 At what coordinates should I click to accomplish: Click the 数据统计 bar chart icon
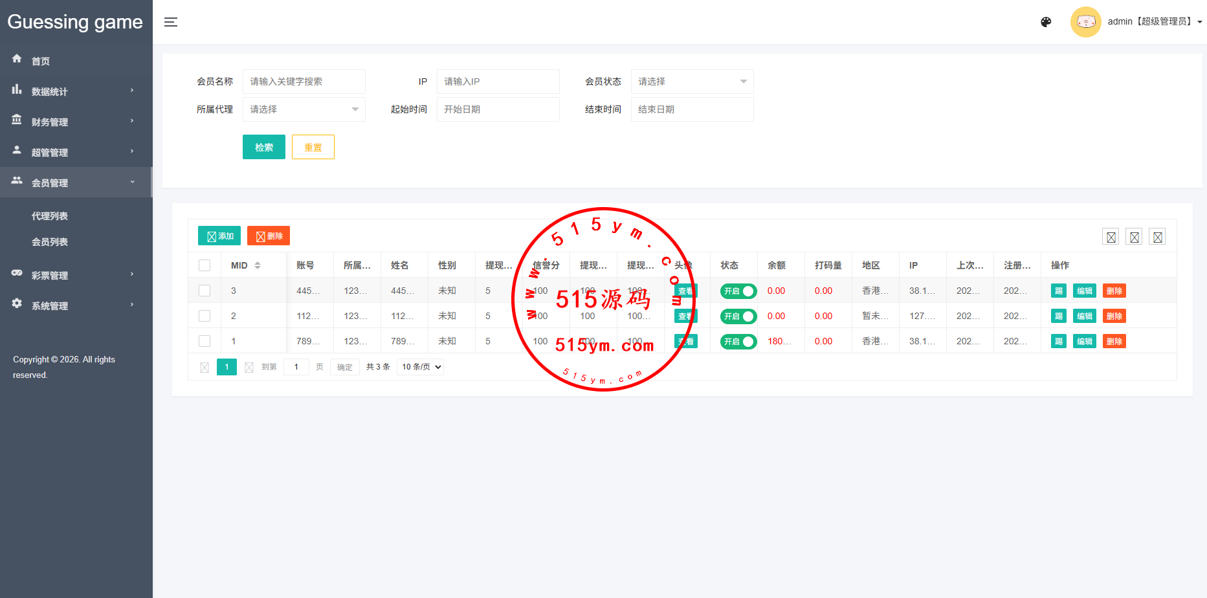[17, 90]
